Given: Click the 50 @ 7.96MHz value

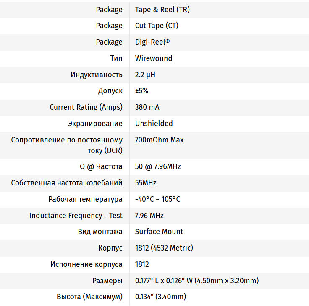Looking at the screenshot, I should (x=158, y=166).
